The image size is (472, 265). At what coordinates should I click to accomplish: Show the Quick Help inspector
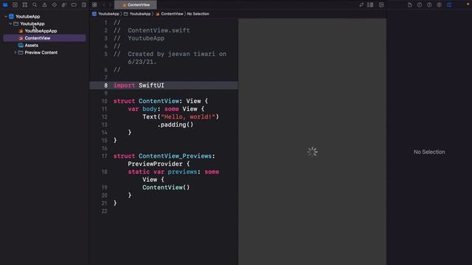point(429,5)
